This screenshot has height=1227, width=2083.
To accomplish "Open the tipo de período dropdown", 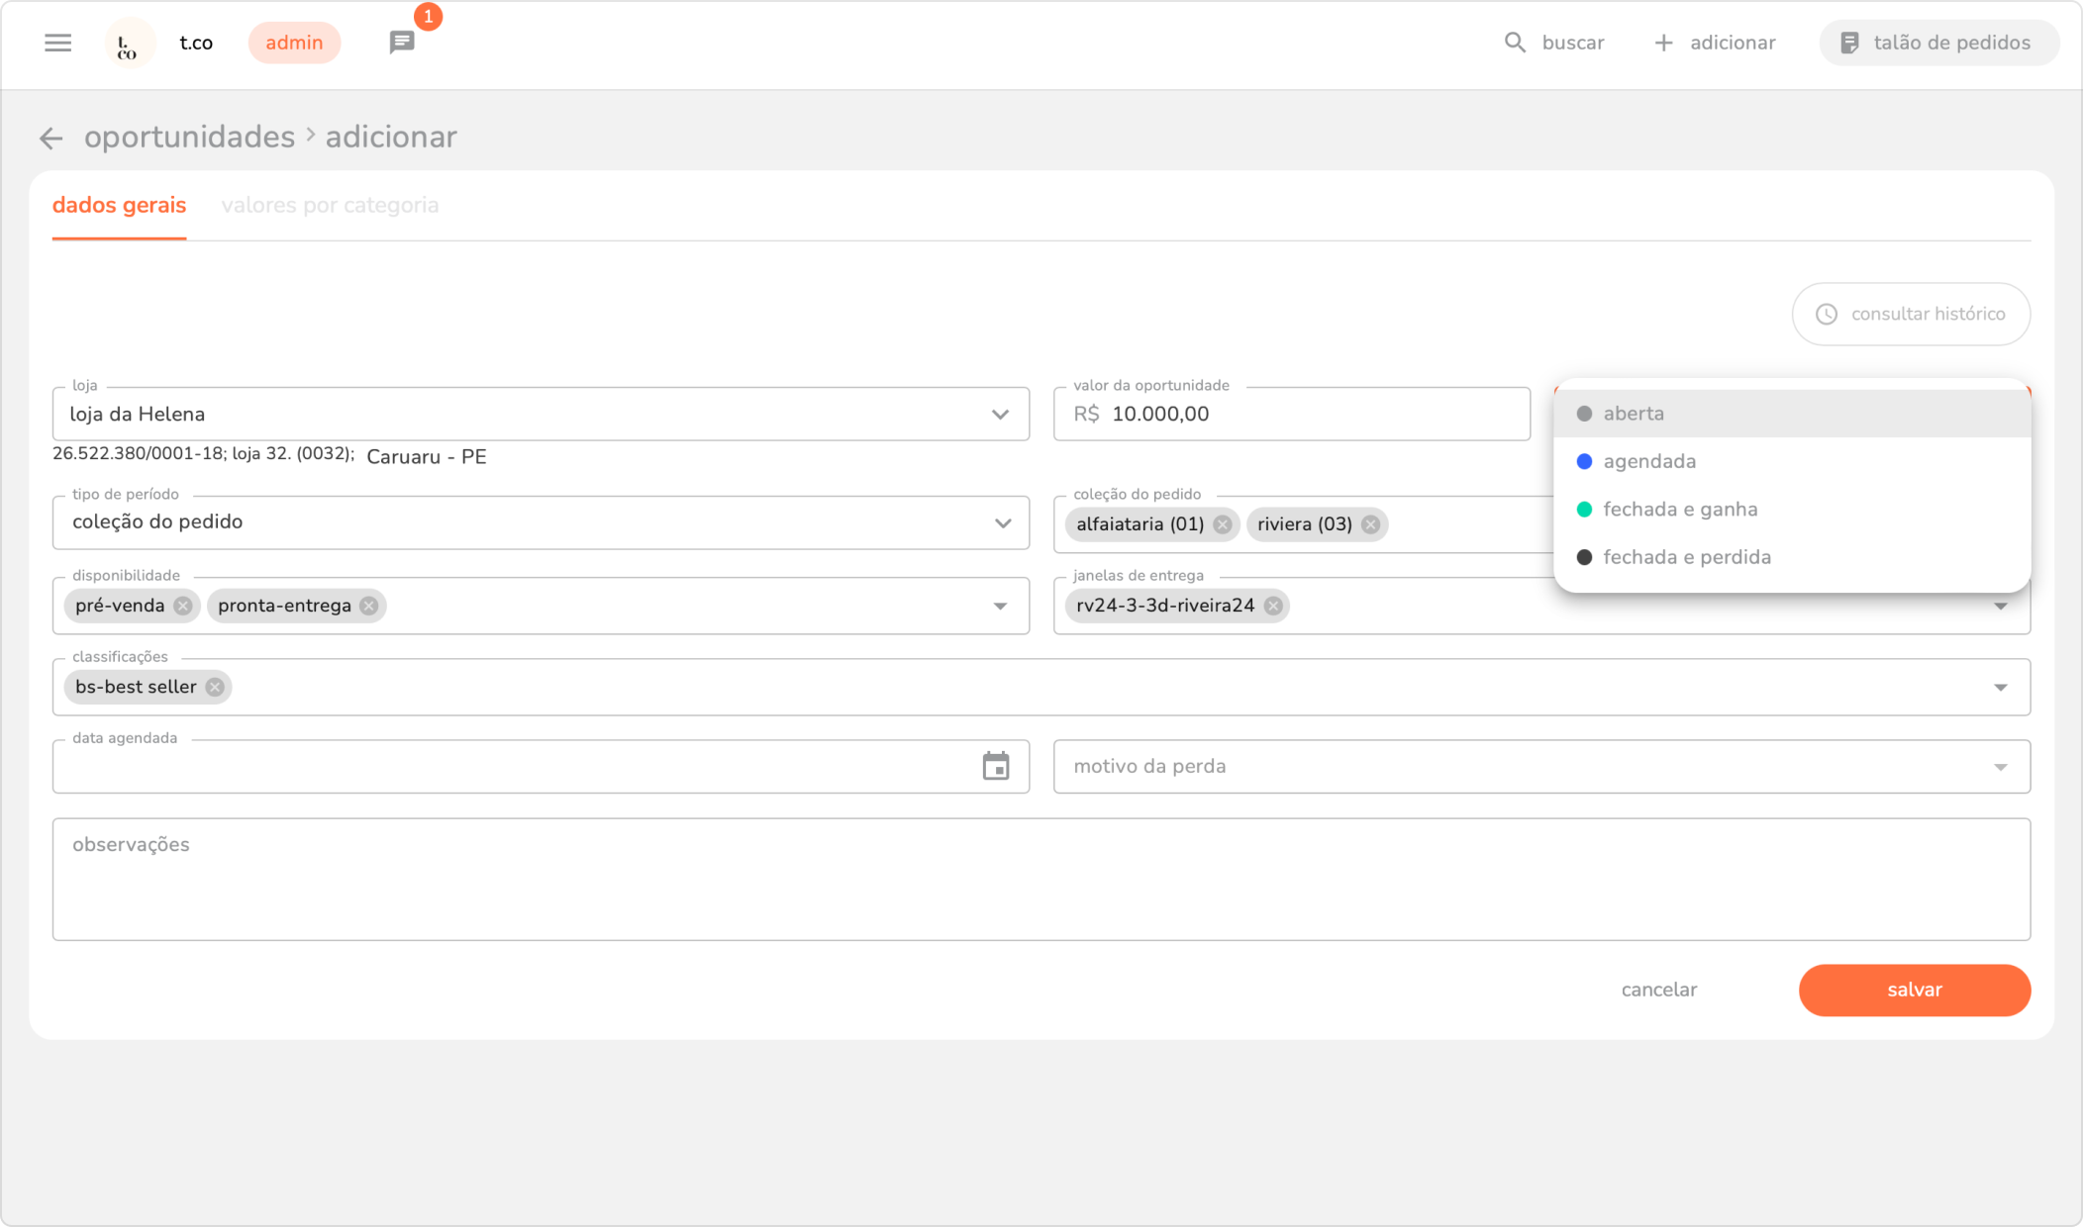I will pyautogui.click(x=1002, y=522).
